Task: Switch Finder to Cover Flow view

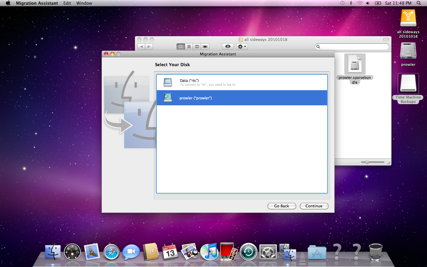Action: point(205,47)
